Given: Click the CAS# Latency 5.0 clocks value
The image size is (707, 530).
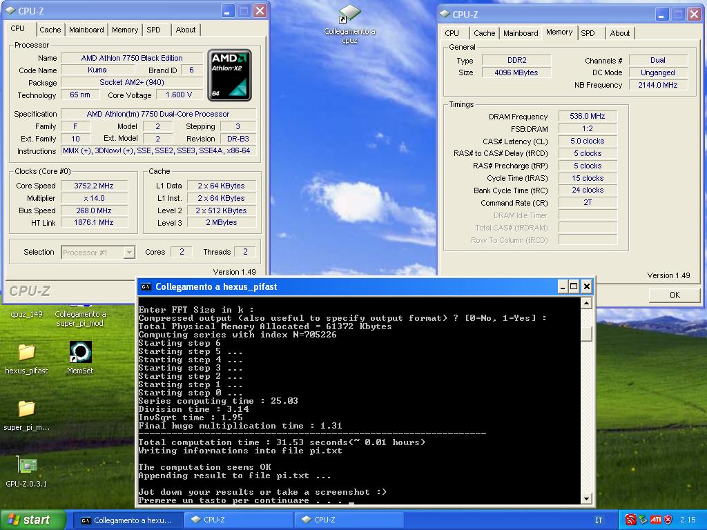Looking at the screenshot, I should [x=588, y=141].
